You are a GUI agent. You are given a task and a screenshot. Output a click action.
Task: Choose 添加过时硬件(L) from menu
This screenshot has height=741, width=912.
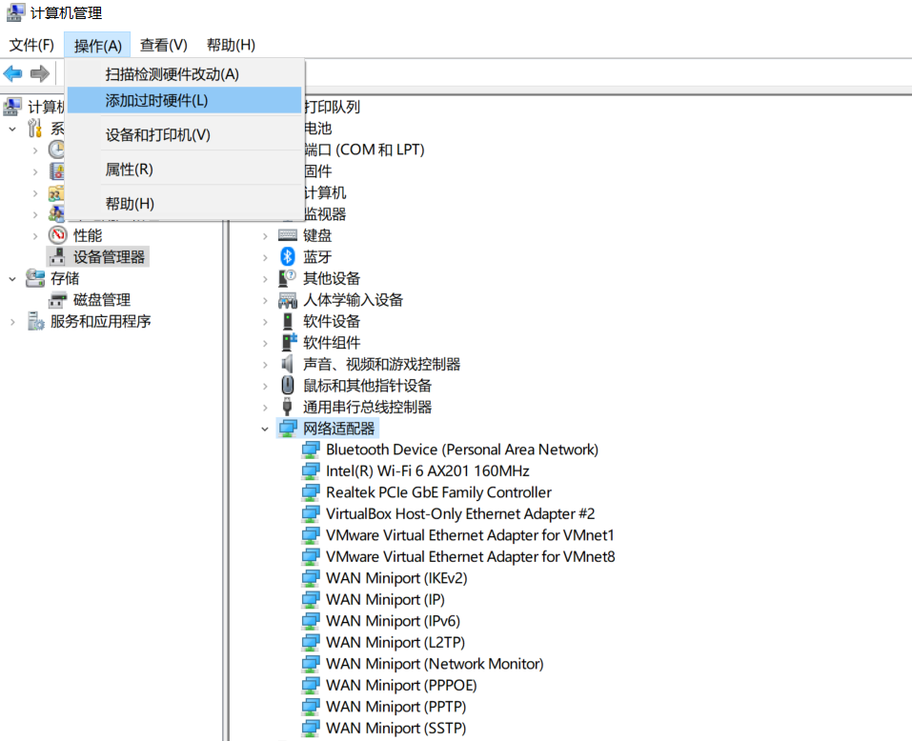(x=185, y=100)
